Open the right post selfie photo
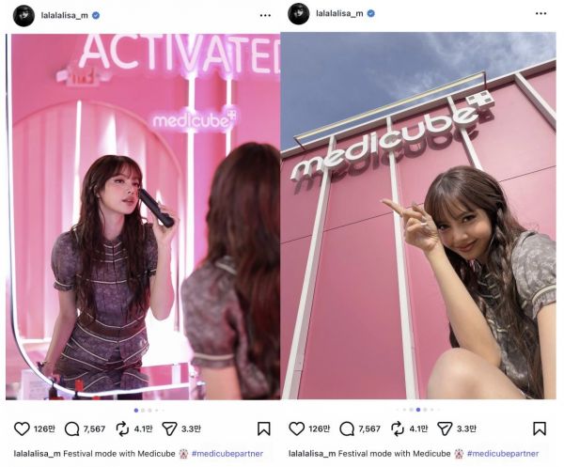This screenshot has height=467, width=564. [418, 216]
